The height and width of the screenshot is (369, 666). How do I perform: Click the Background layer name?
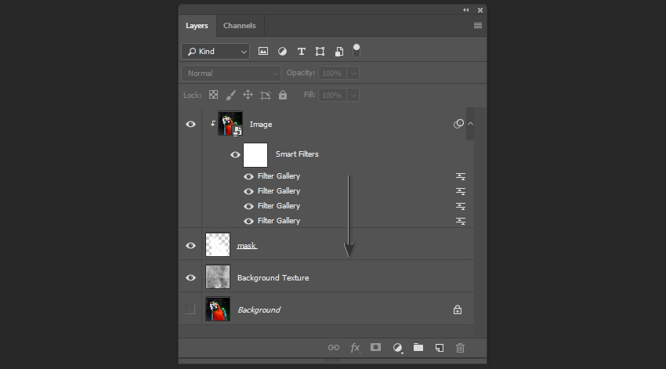click(259, 310)
